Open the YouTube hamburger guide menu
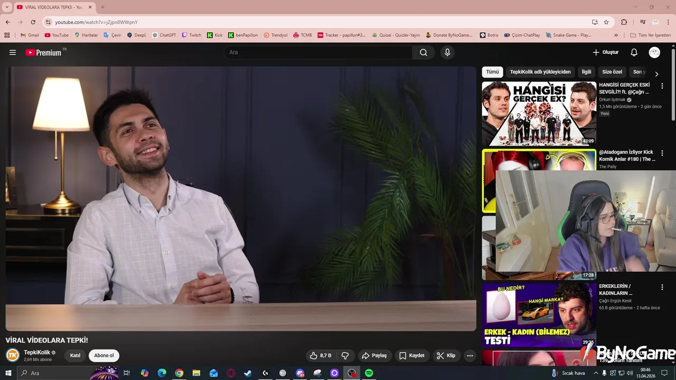The height and width of the screenshot is (380, 676). pyautogui.click(x=13, y=52)
